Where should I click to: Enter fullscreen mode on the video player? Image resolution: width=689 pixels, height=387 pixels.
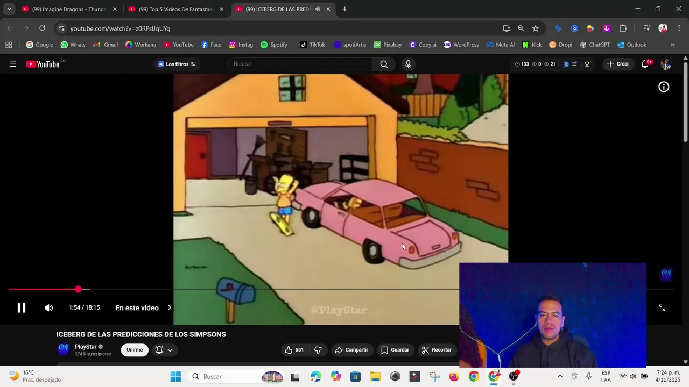(x=662, y=308)
